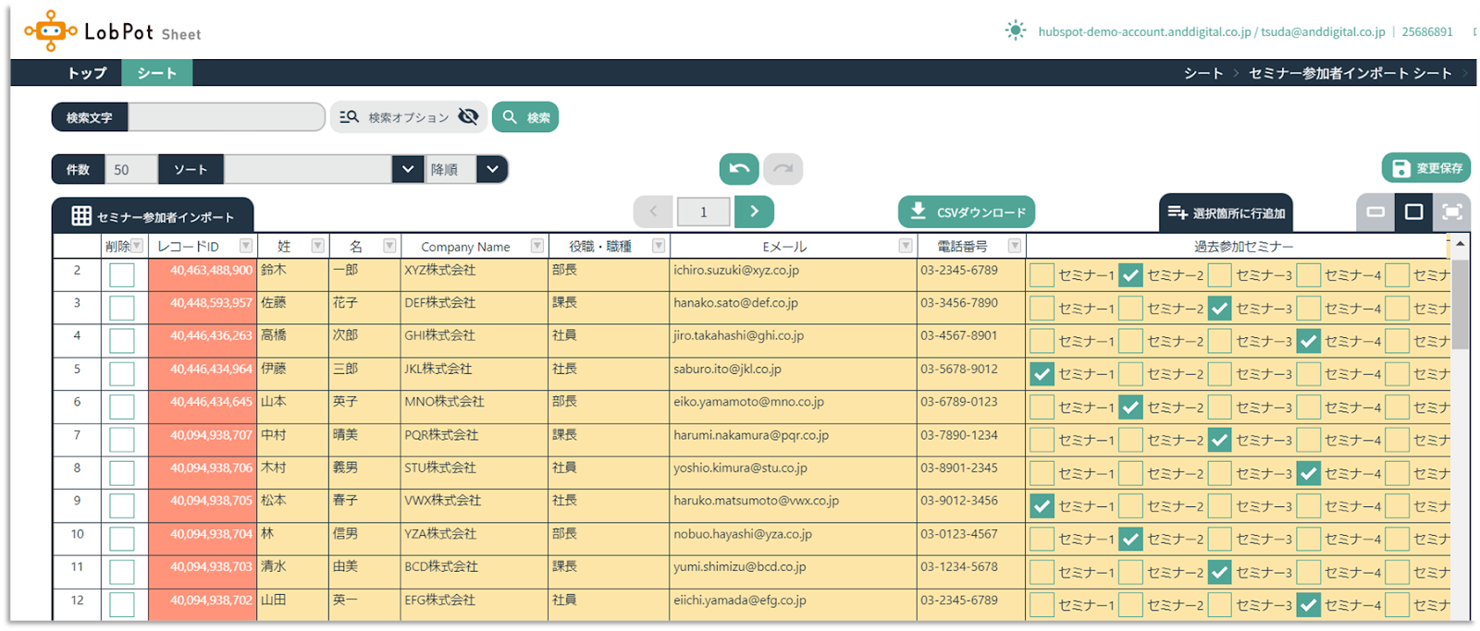Uncheck セミナー1 for saburo.ito row
The width and height of the screenshot is (1480, 631).
[x=1042, y=374]
